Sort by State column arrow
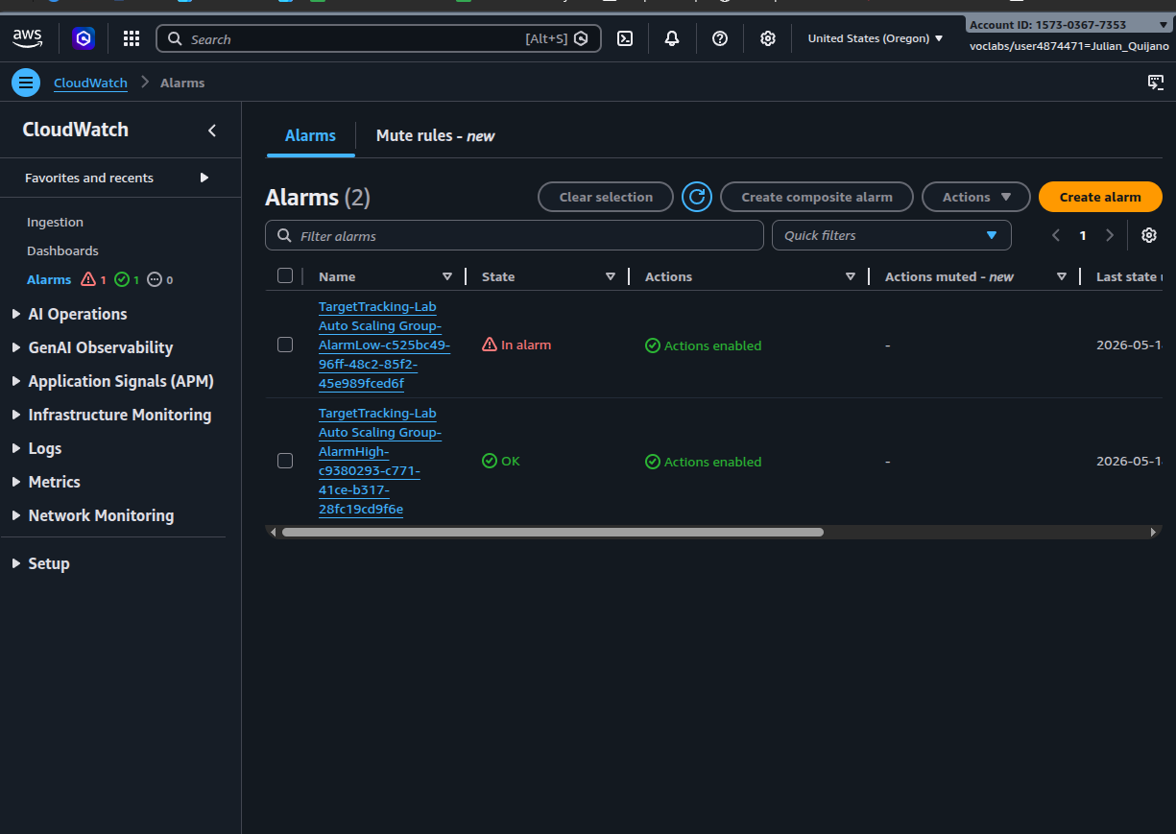Viewport: 1176px width, 834px height. tap(611, 276)
